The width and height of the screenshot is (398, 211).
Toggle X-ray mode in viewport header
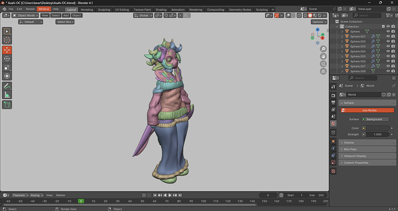point(299,16)
